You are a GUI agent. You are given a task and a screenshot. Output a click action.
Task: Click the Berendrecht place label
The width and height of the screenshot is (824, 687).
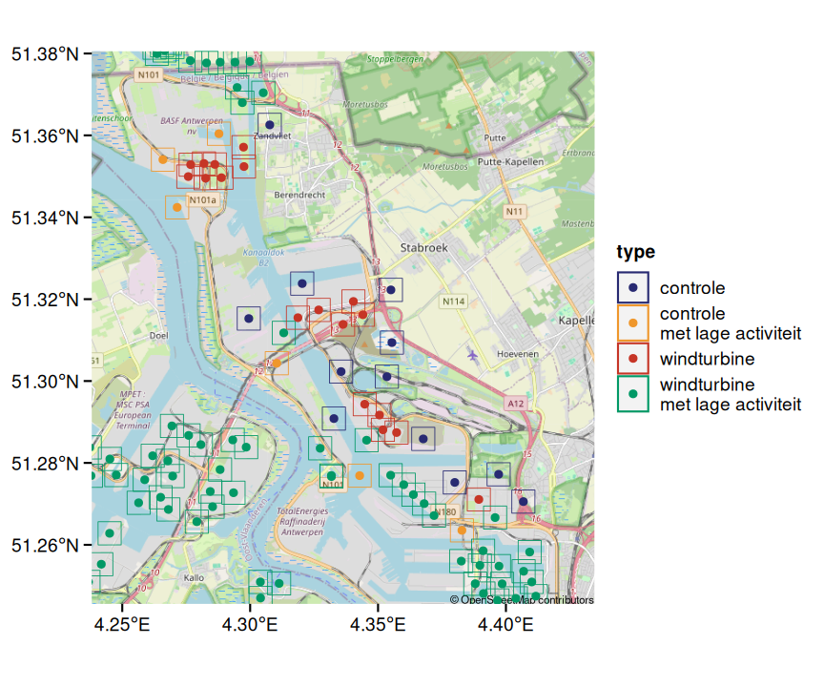click(299, 194)
